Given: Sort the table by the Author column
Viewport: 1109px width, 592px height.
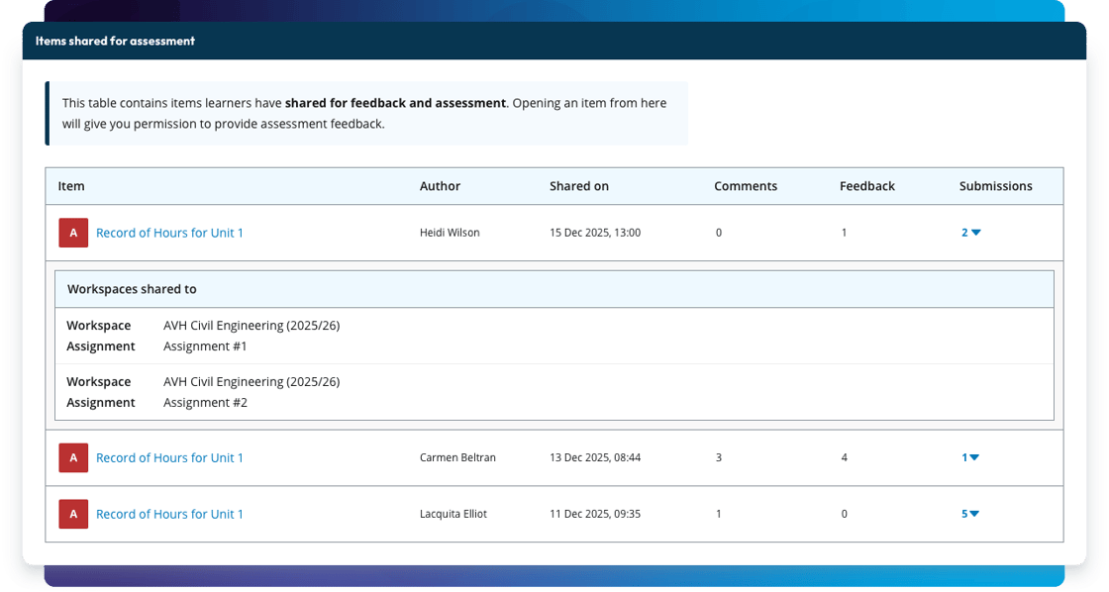Looking at the screenshot, I should pos(441,186).
